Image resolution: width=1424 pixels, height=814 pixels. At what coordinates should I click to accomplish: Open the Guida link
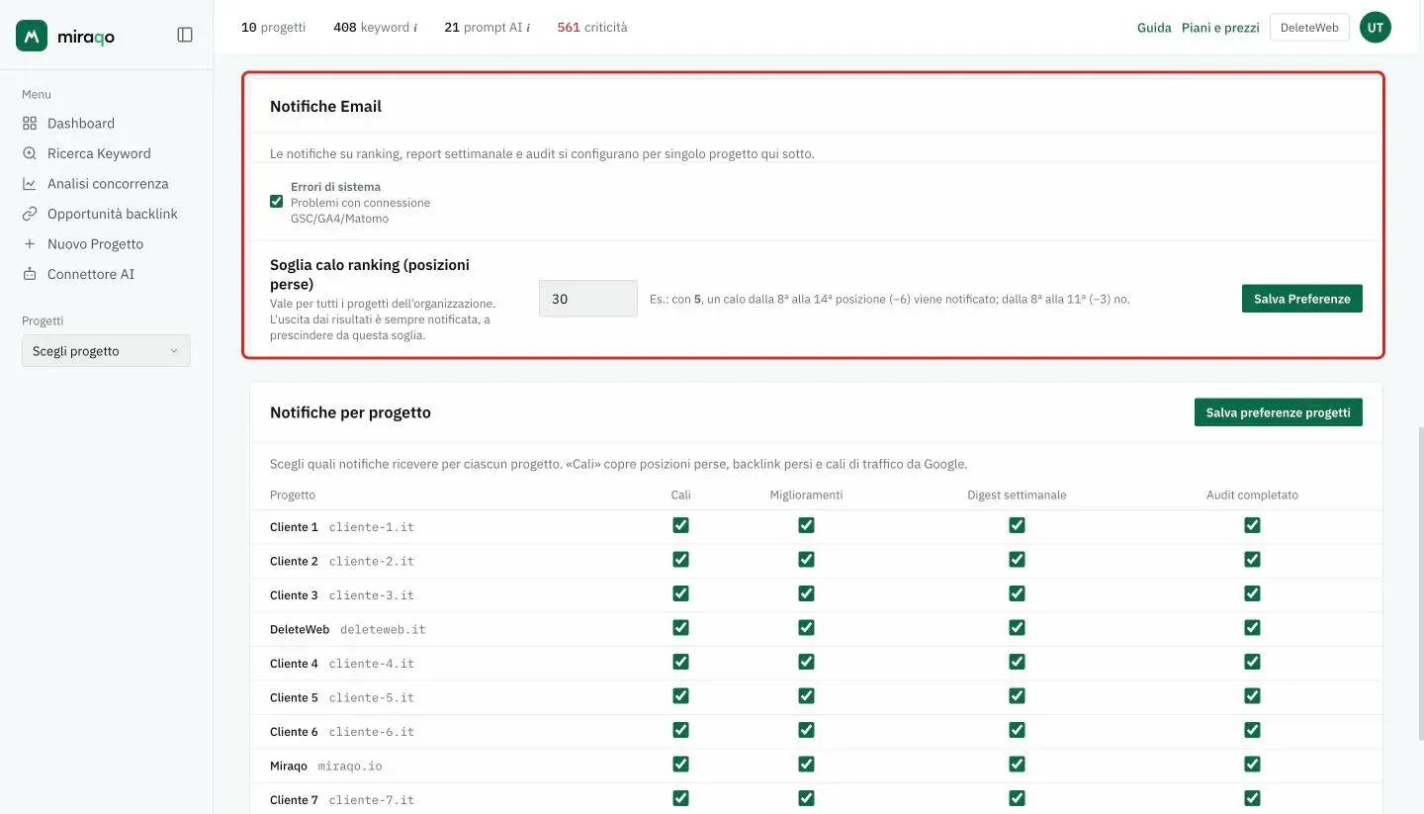click(1154, 28)
